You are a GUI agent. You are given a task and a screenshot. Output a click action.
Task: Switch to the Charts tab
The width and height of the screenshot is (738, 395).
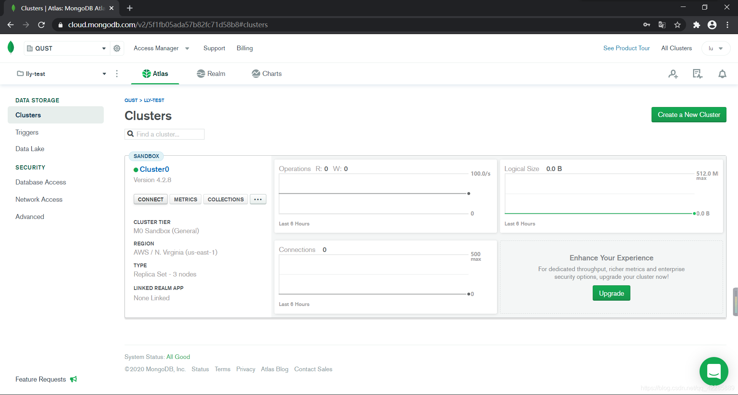(267, 74)
